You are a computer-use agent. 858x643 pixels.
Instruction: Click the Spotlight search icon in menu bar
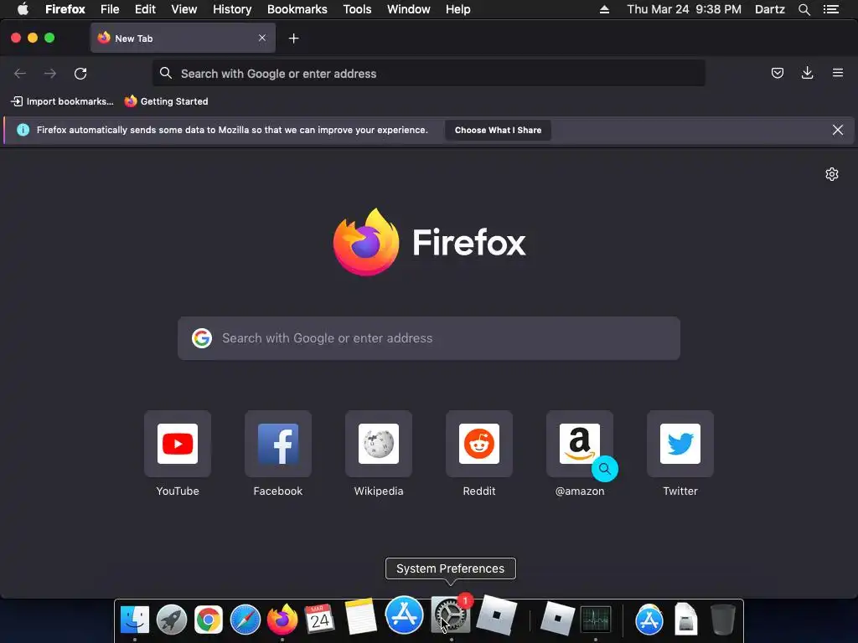[804, 9]
